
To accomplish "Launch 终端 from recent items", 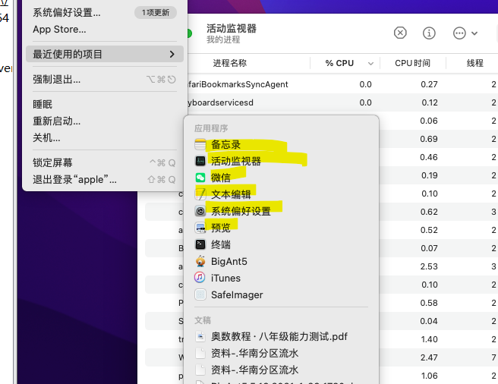I will (x=281, y=244).
